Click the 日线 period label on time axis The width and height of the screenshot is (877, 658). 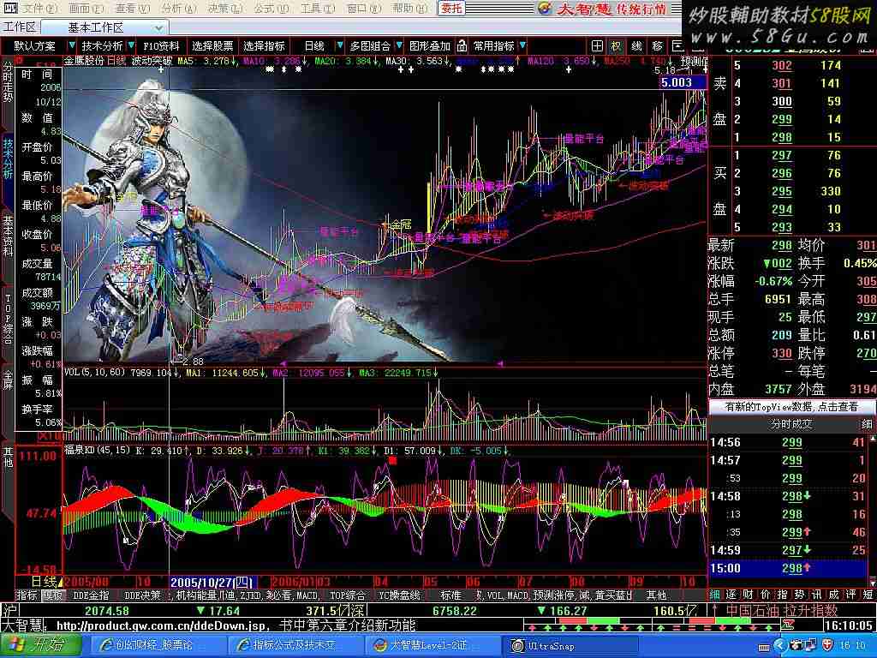44,582
